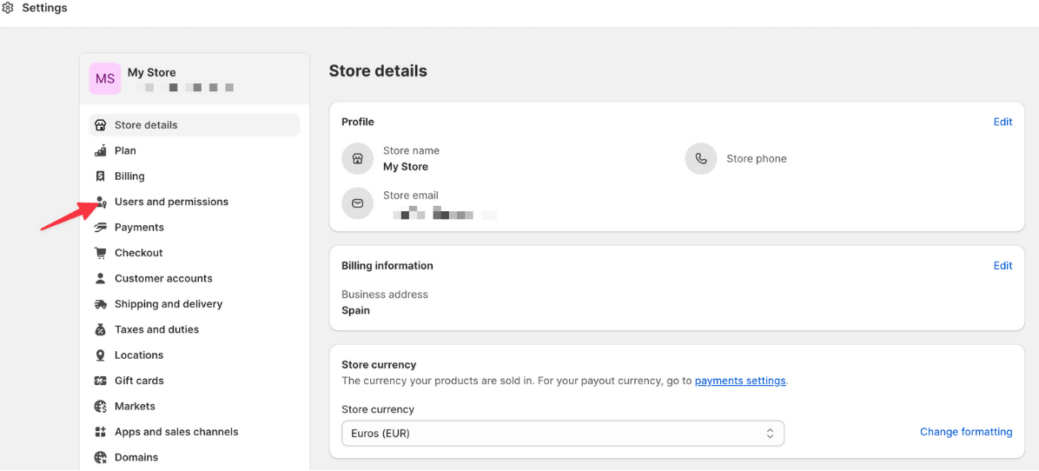
Task: Click the Store details page heading
Action: pyautogui.click(x=378, y=71)
